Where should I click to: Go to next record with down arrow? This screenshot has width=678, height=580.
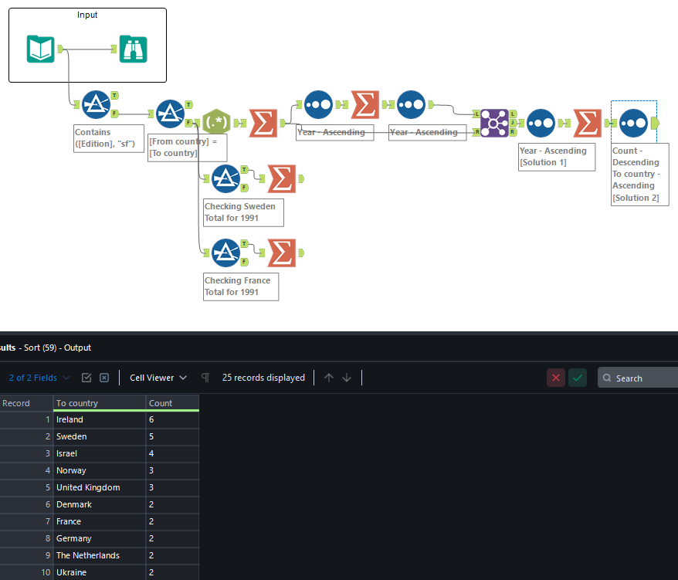coord(347,378)
